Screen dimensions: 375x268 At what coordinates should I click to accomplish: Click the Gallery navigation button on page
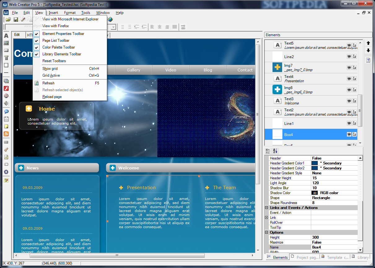click(133, 70)
